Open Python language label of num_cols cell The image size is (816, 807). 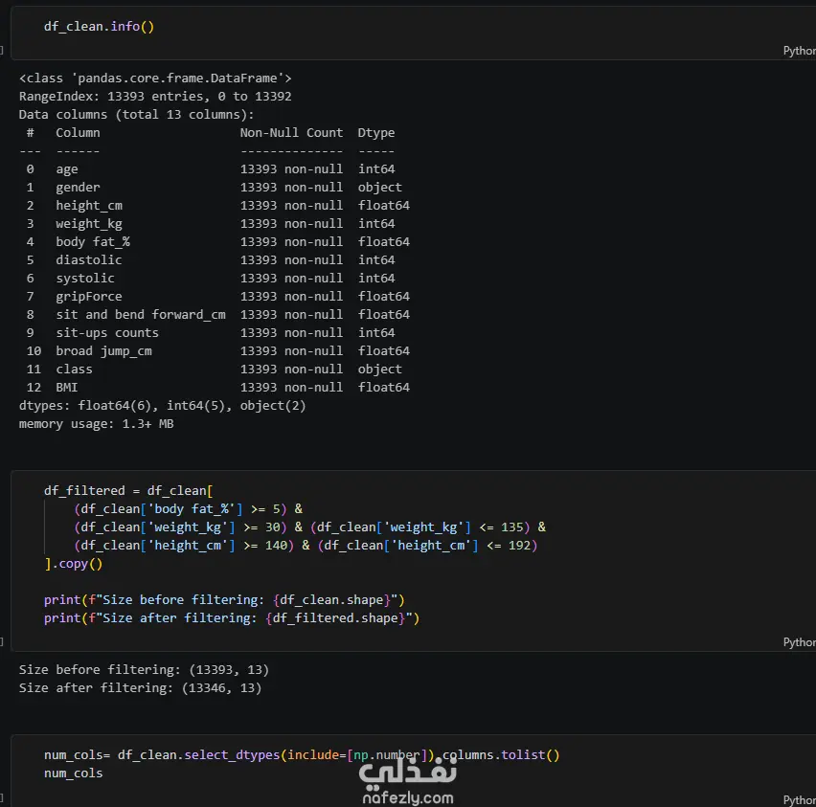800,800
